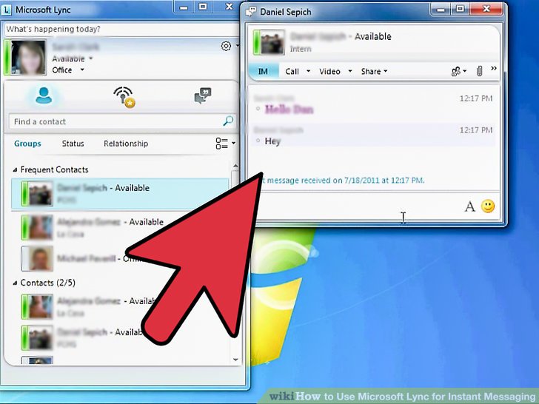Open the Available status dropdown arrow

pos(91,58)
